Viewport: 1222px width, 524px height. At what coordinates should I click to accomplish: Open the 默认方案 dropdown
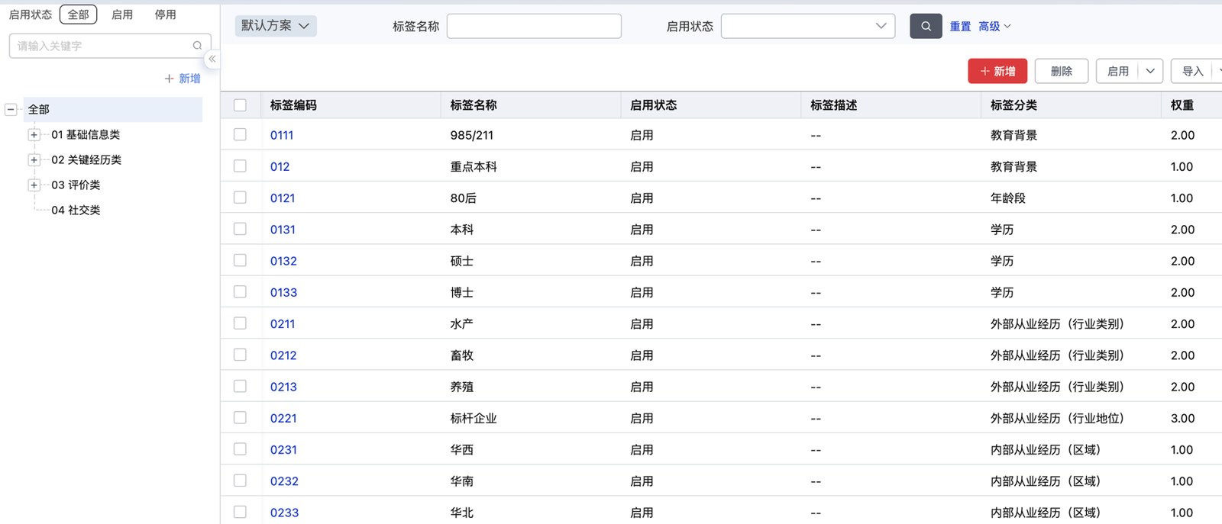(x=276, y=26)
